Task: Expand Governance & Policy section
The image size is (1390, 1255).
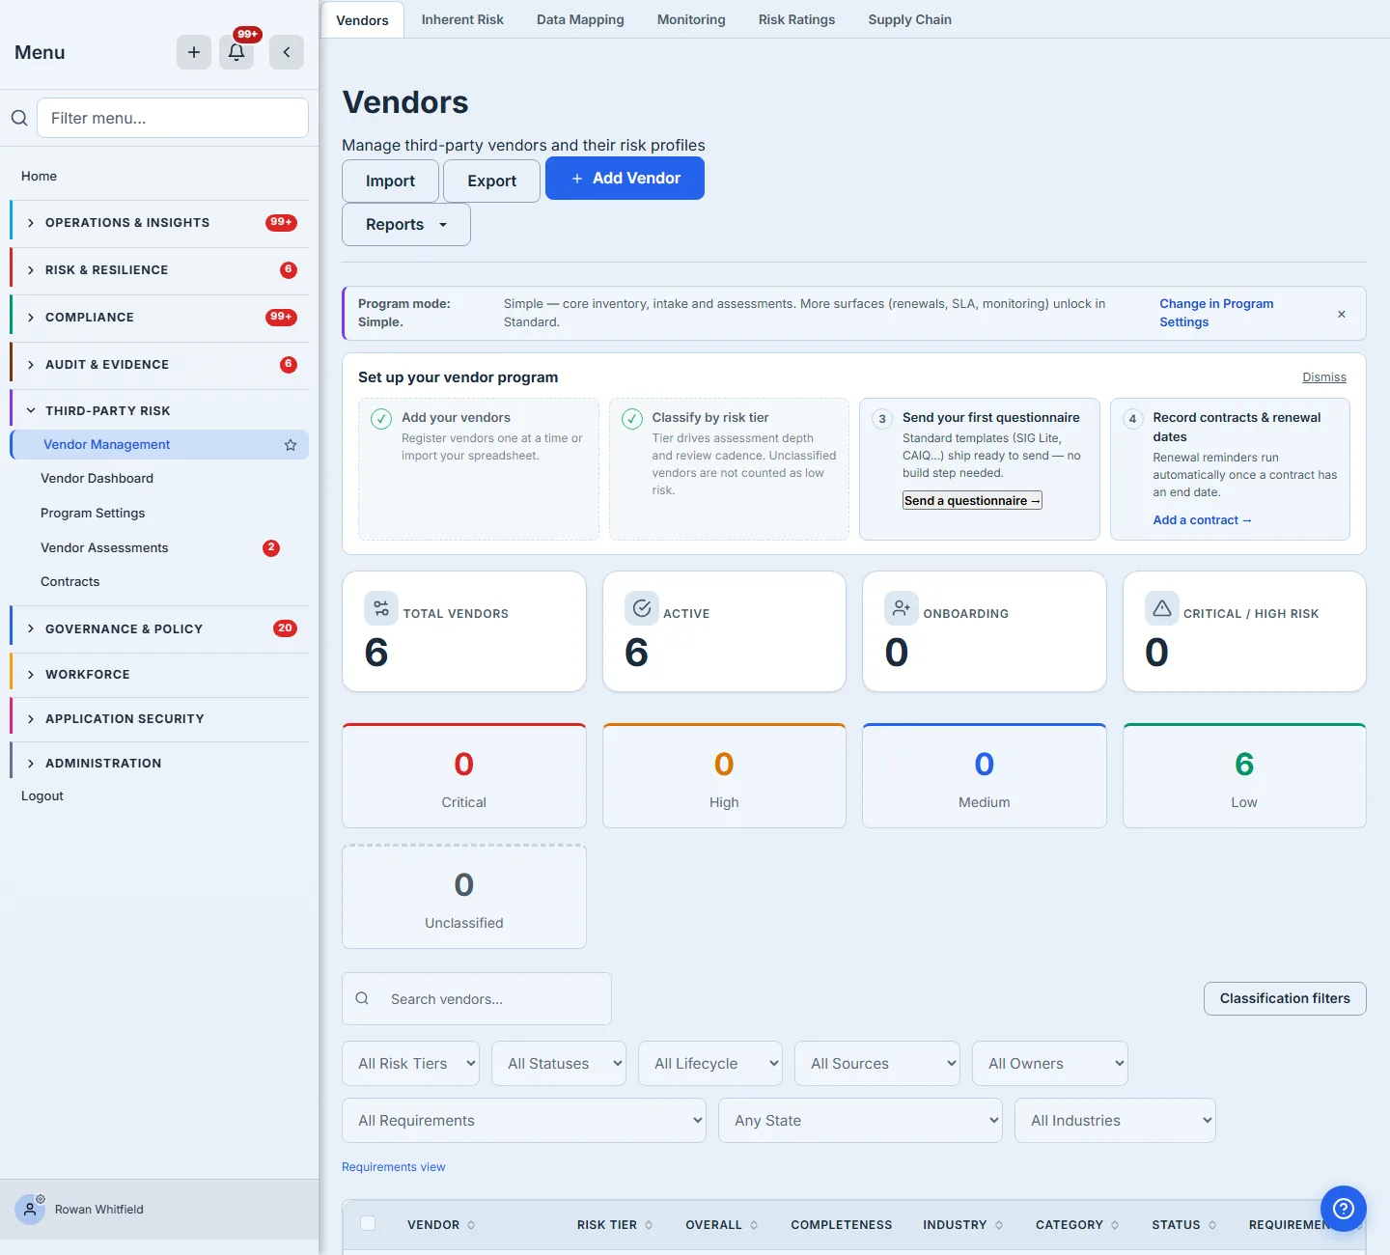Action: (x=159, y=628)
